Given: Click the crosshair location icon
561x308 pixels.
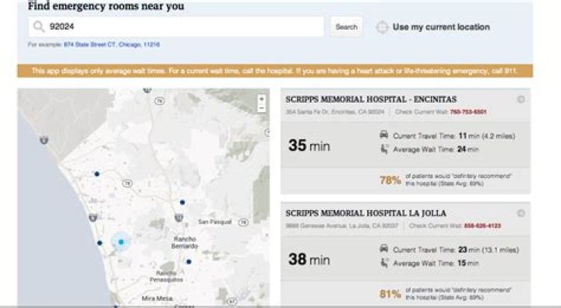Looking at the screenshot, I should (382, 27).
